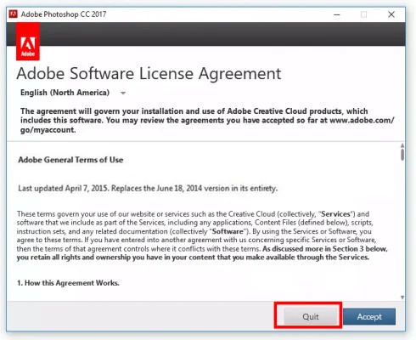This screenshot has width=416, height=340.
Task: Click the scrollbar thumb of the license text
Action: click(402, 155)
